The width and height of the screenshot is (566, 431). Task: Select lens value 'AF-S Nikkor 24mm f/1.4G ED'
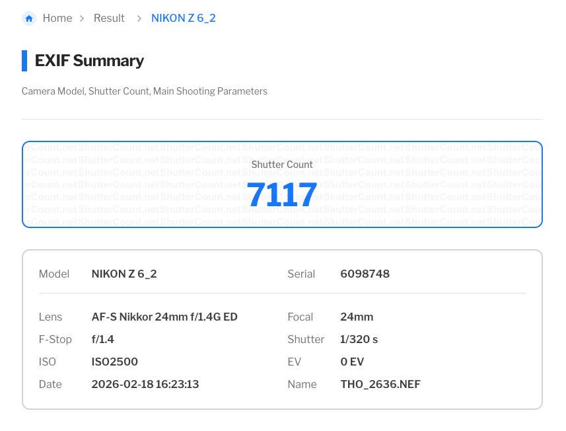[x=164, y=317]
